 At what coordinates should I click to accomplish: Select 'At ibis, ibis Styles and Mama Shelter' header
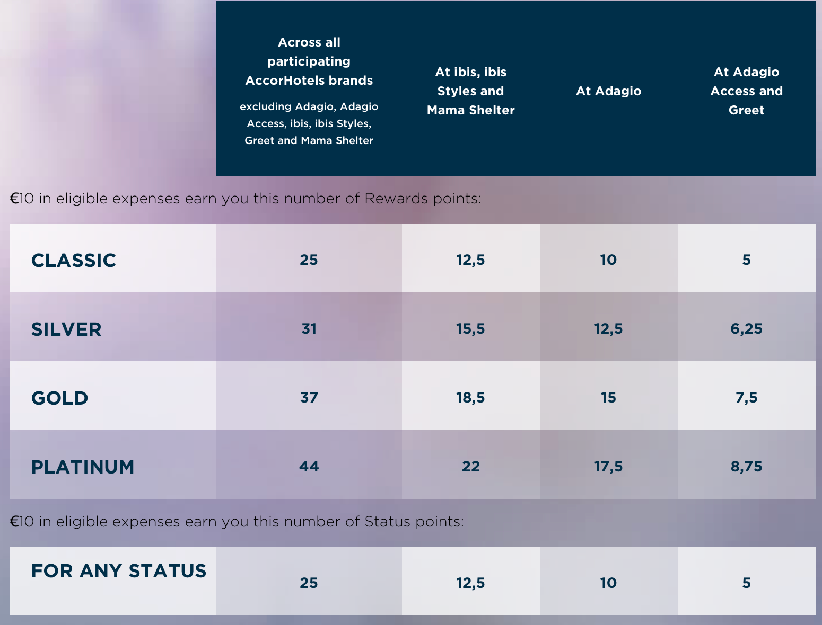click(x=471, y=91)
